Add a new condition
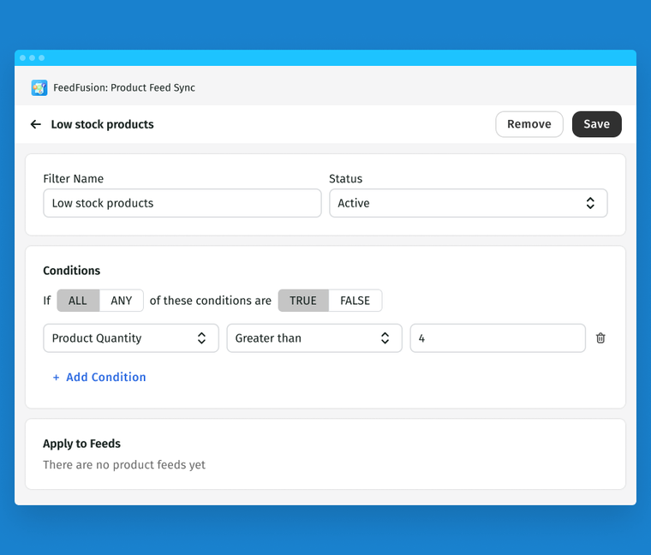The height and width of the screenshot is (555, 651). tap(99, 377)
